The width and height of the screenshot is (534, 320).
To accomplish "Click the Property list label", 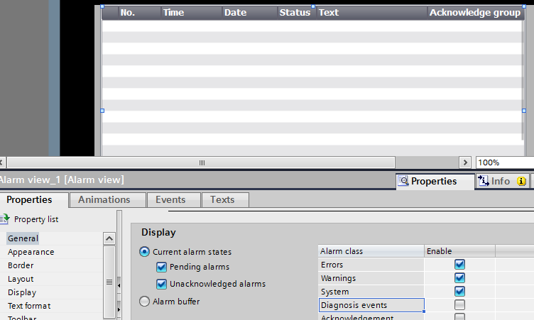I will coord(36,219).
